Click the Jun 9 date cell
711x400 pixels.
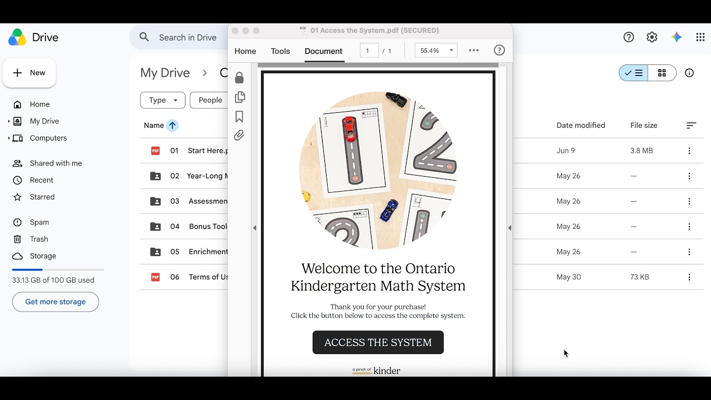565,151
